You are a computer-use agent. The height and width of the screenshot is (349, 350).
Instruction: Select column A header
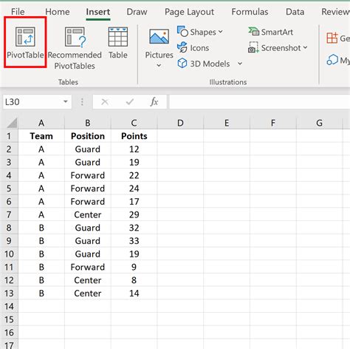click(x=41, y=123)
